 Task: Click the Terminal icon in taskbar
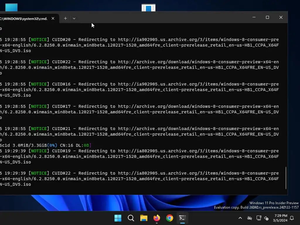tap(182, 218)
